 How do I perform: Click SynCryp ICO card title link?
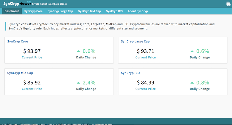pyautogui.click(x=130, y=73)
